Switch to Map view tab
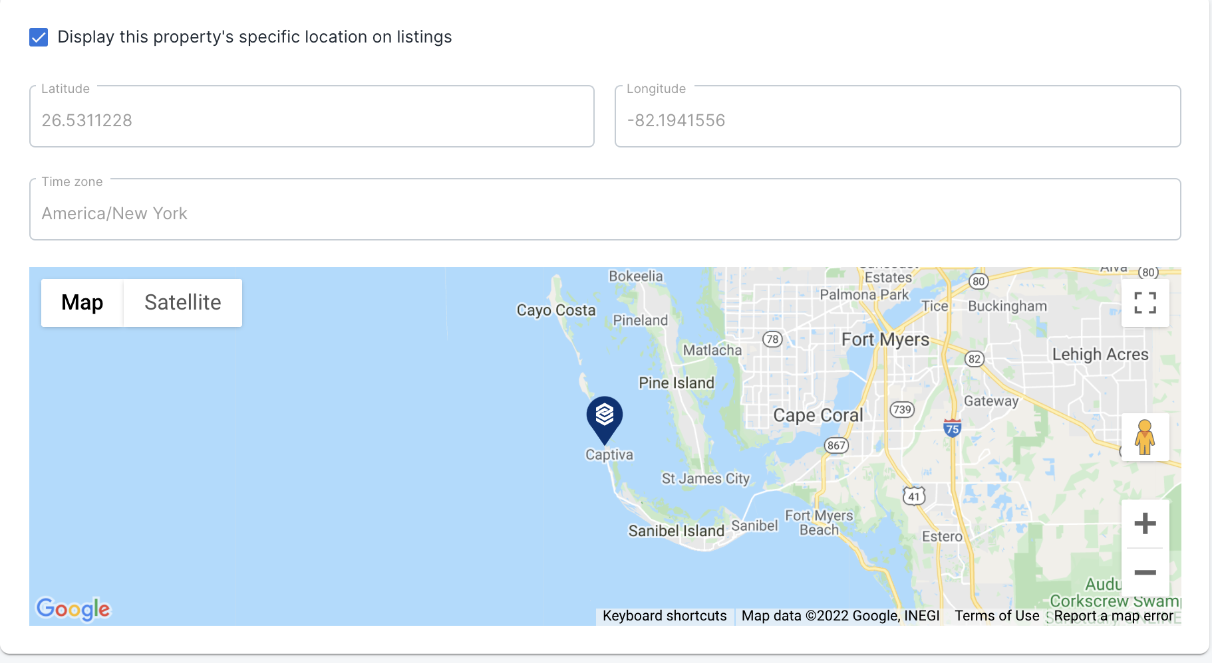The width and height of the screenshot is (1212, 663). coord(82,303)
